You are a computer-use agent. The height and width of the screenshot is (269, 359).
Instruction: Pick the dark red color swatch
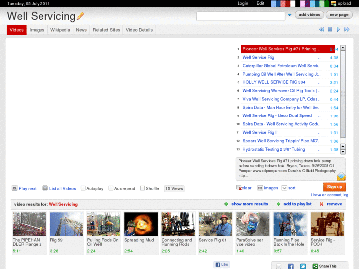[288, 3]
